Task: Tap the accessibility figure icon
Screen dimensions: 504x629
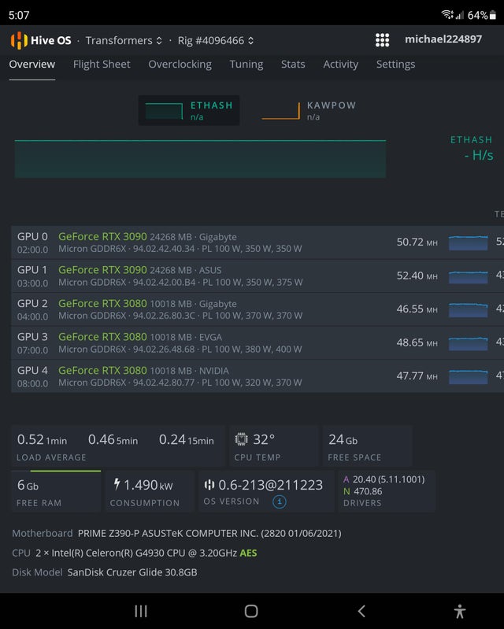Action: (460, 612)
